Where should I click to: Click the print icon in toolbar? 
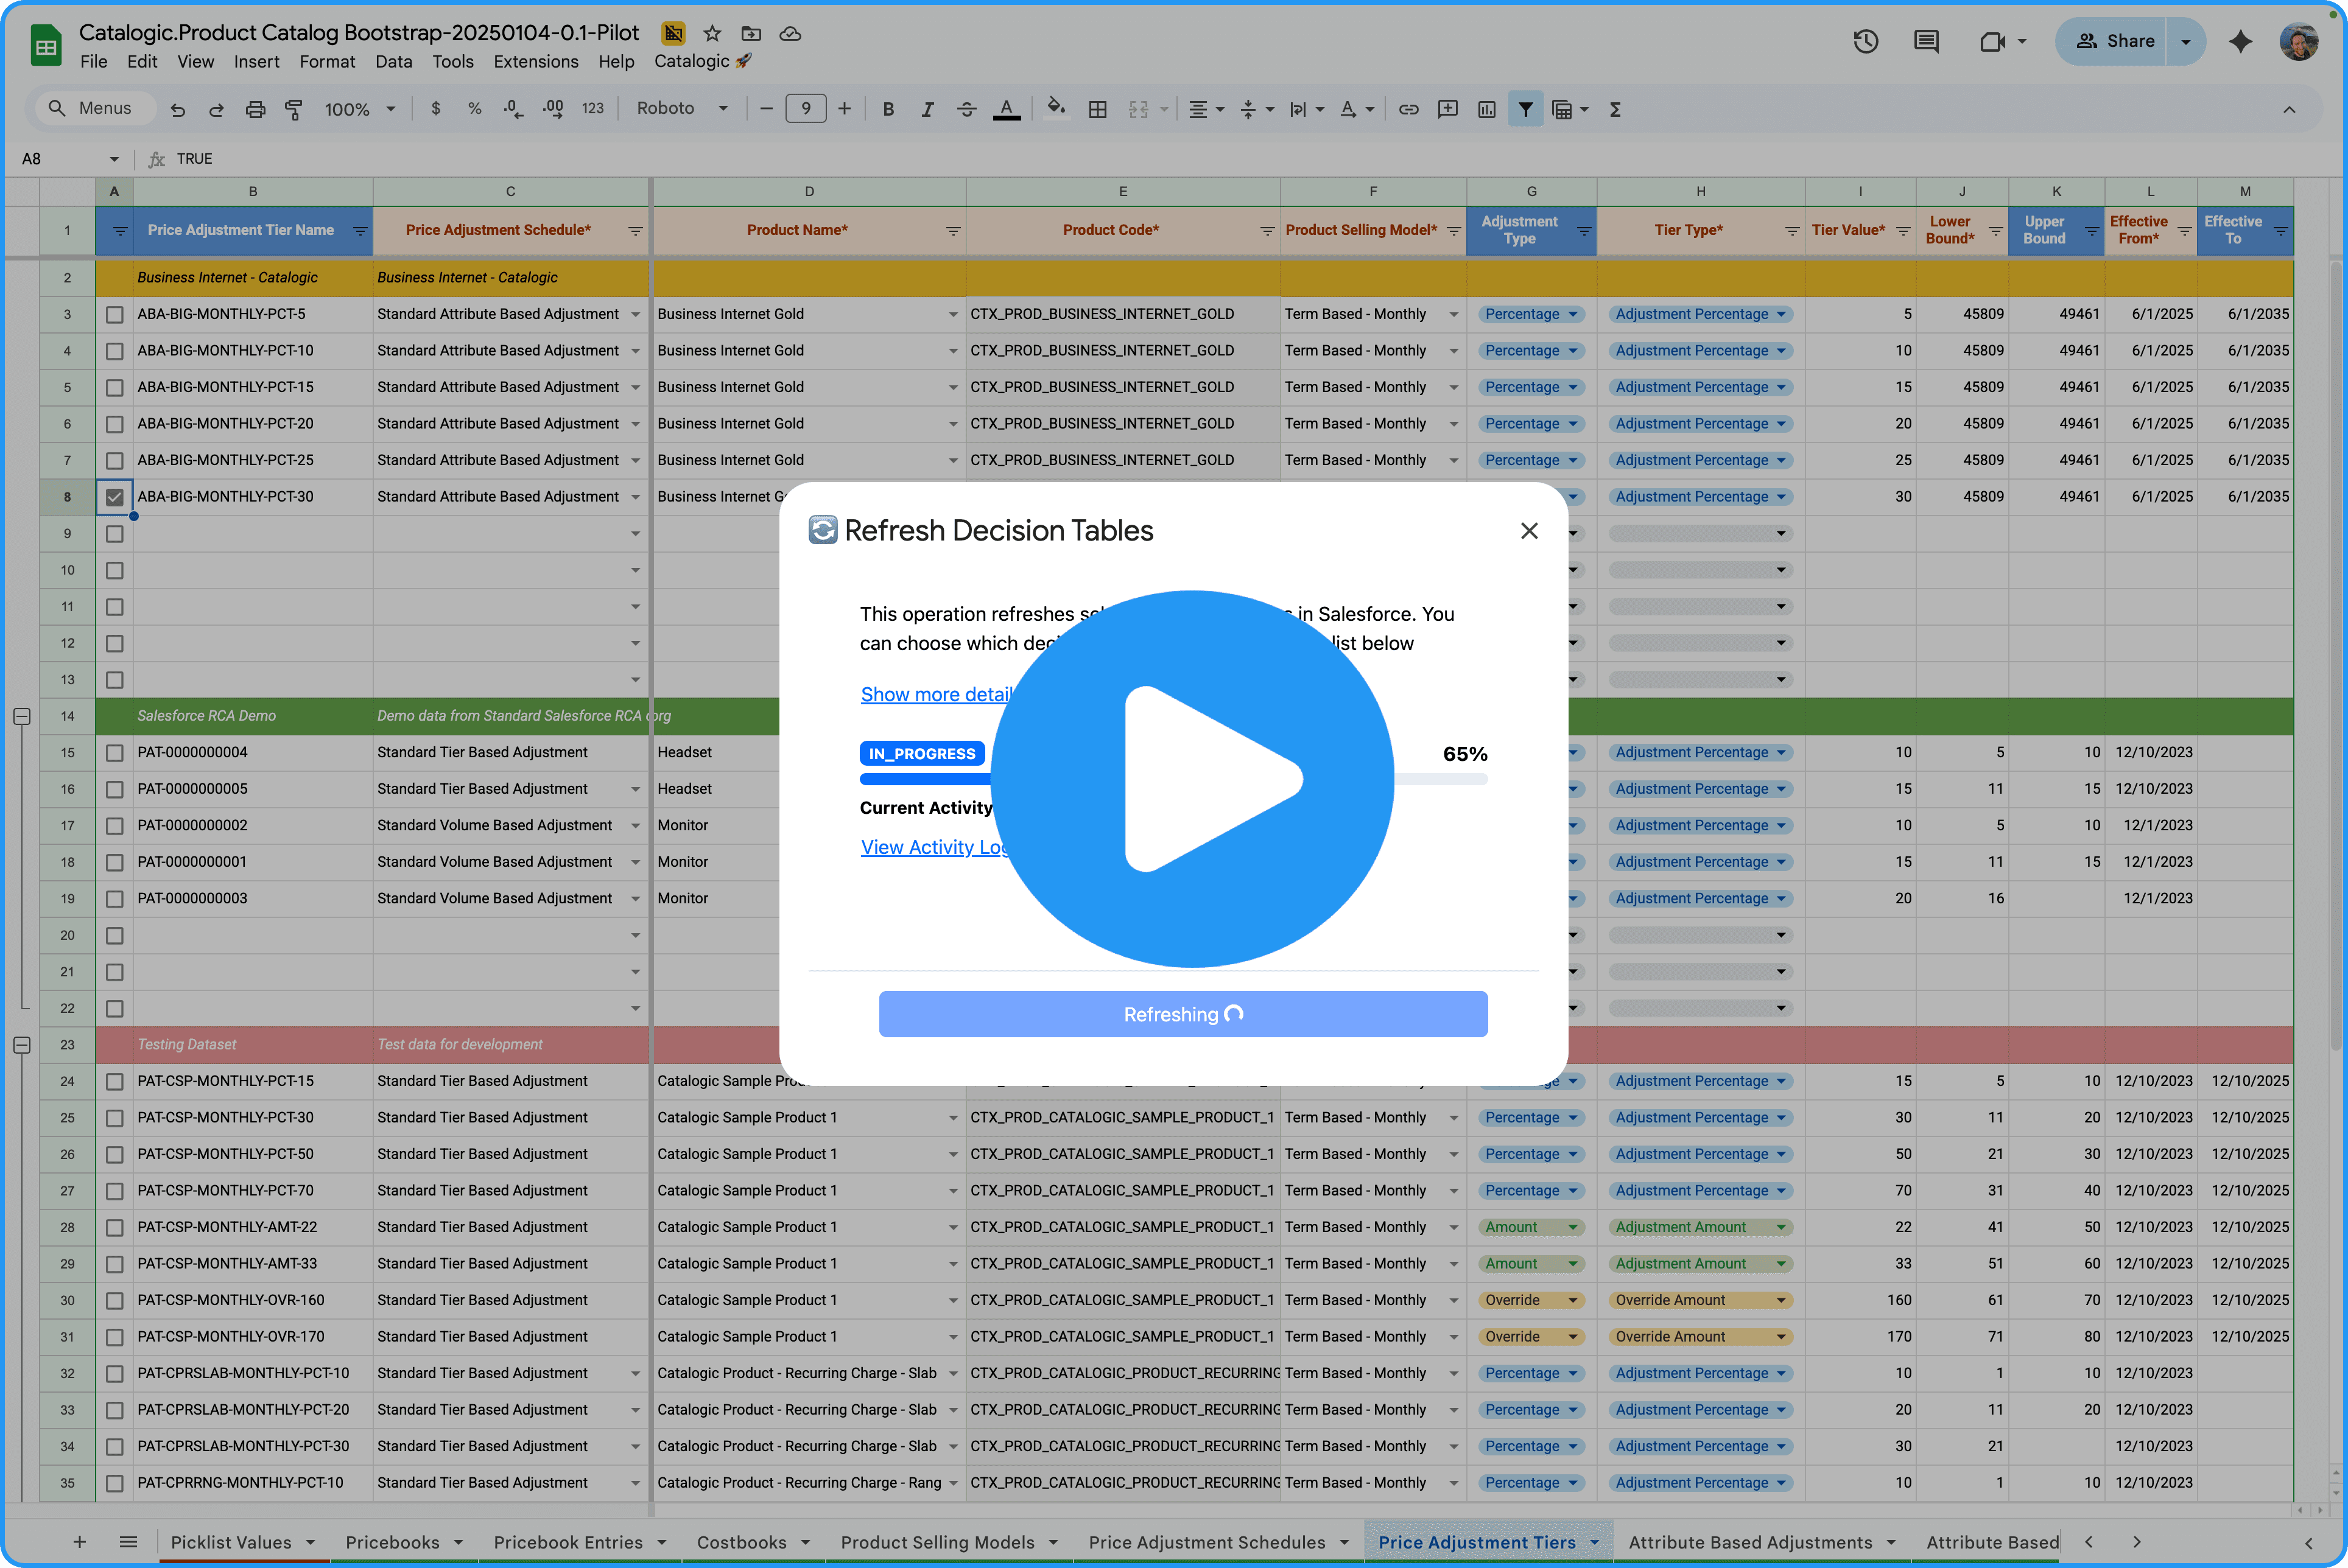pos(255,109)
